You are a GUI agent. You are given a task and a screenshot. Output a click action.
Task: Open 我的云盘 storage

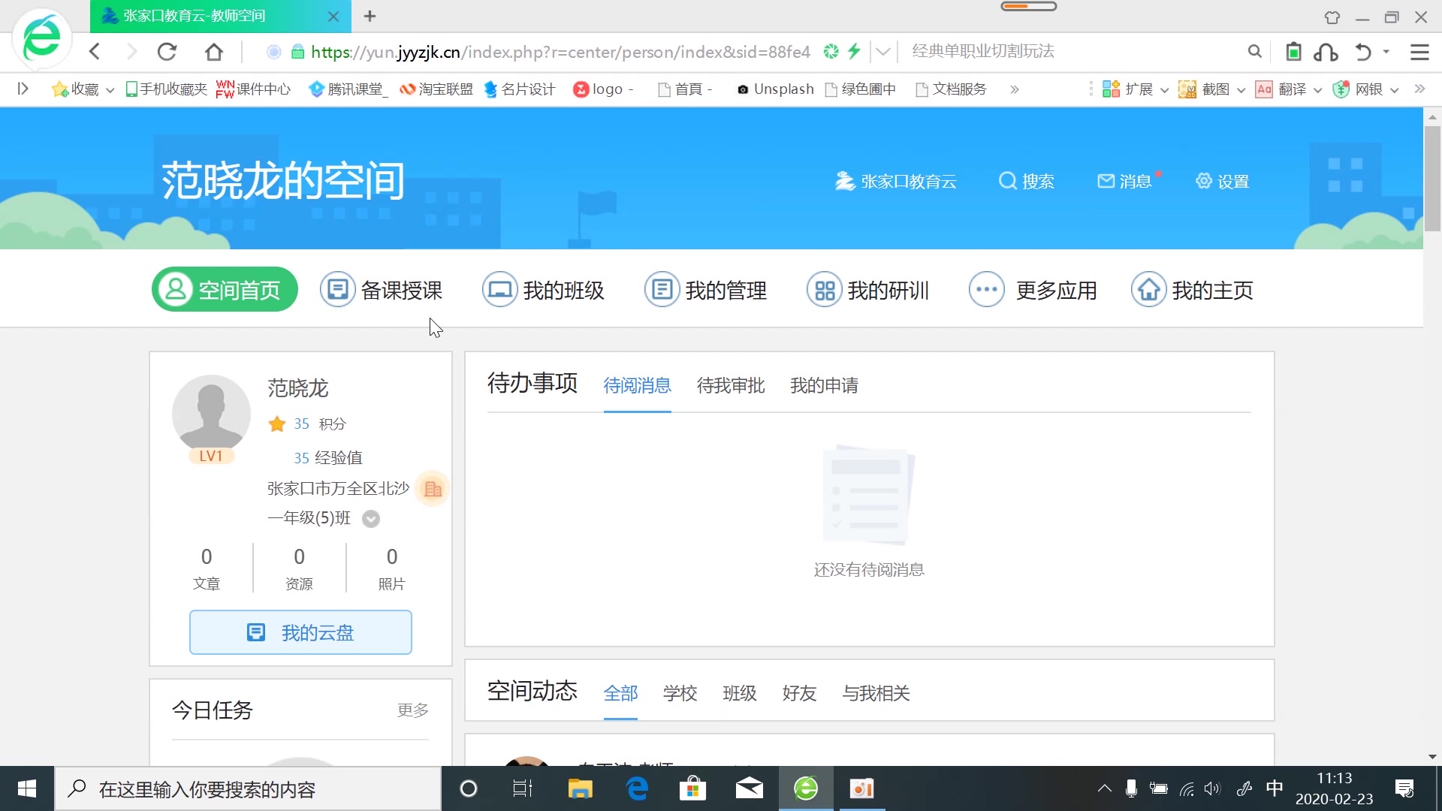pyautogui.click(x=300, y=632)
